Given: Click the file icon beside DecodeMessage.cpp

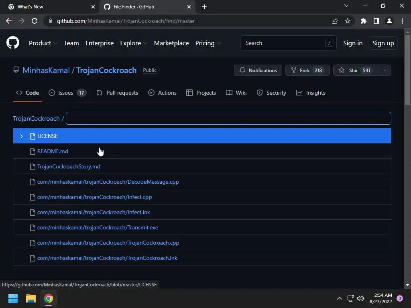Looking at the screenshot, I should click(33, 182).
